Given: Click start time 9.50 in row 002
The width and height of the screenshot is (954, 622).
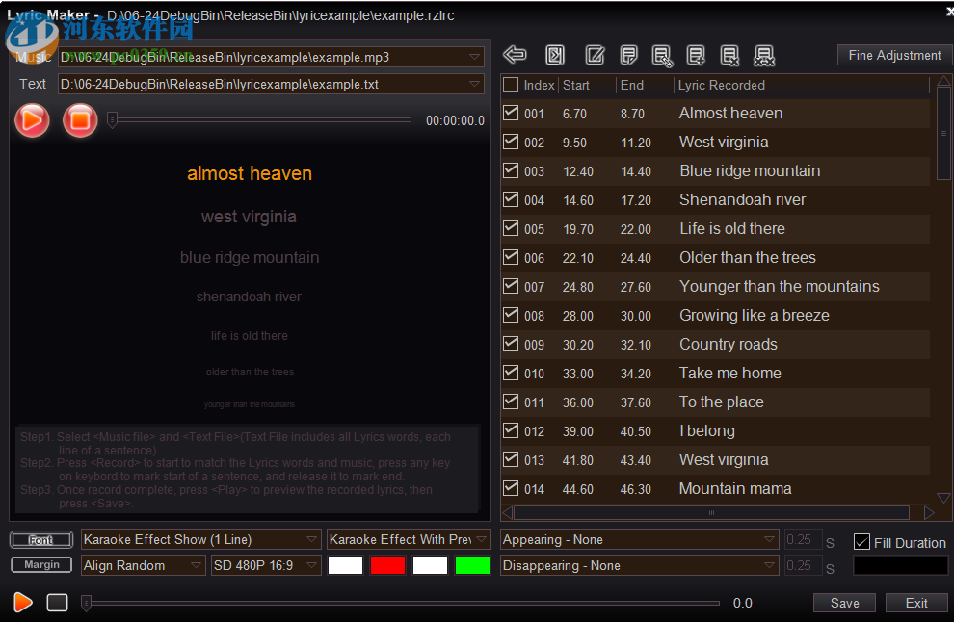Looking at the screenshot, I should 574,143.
